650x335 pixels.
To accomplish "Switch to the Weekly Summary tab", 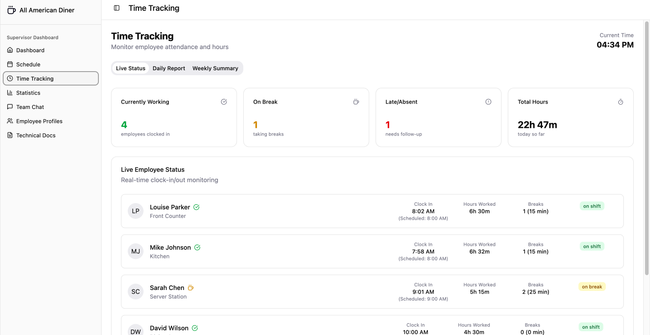I will click(215, 68).
